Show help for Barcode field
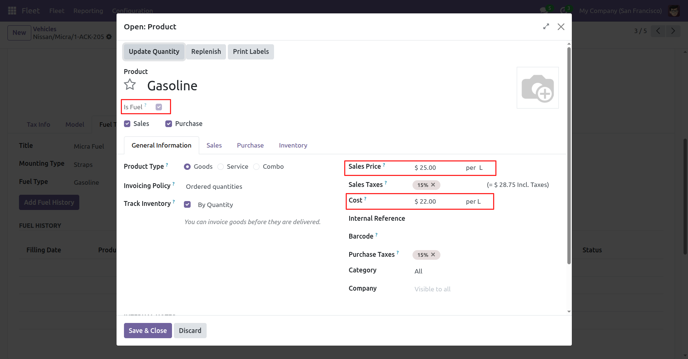Screen dimensions: 688x359 click(x=376, y=234)
